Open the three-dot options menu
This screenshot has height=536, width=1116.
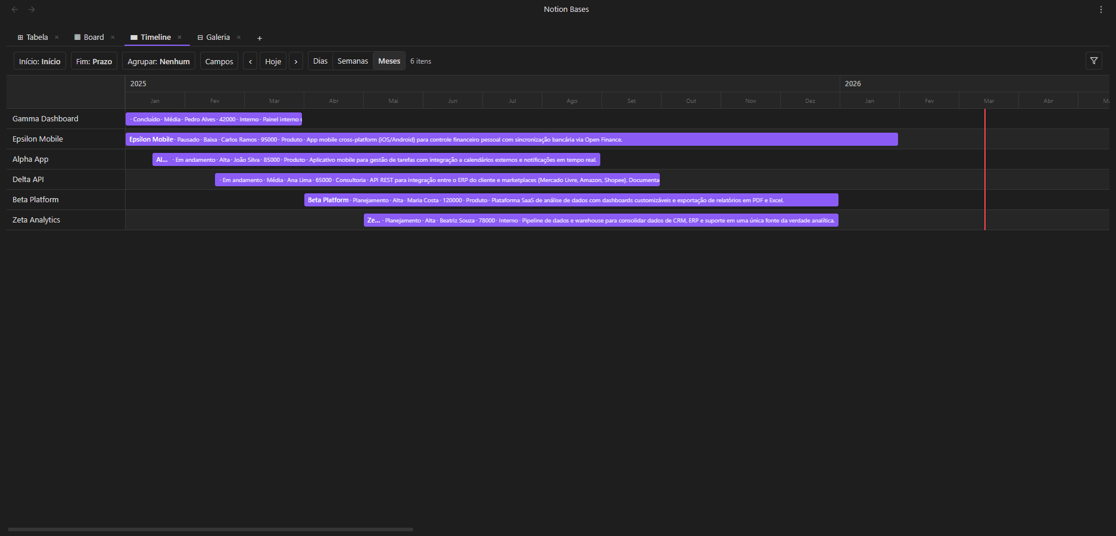(1101, 9)
